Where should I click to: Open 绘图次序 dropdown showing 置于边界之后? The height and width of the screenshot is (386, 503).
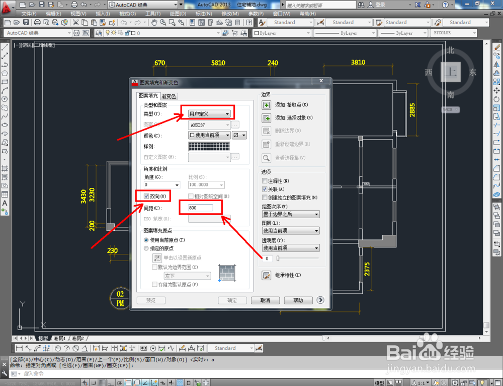[x=291, y=214]
